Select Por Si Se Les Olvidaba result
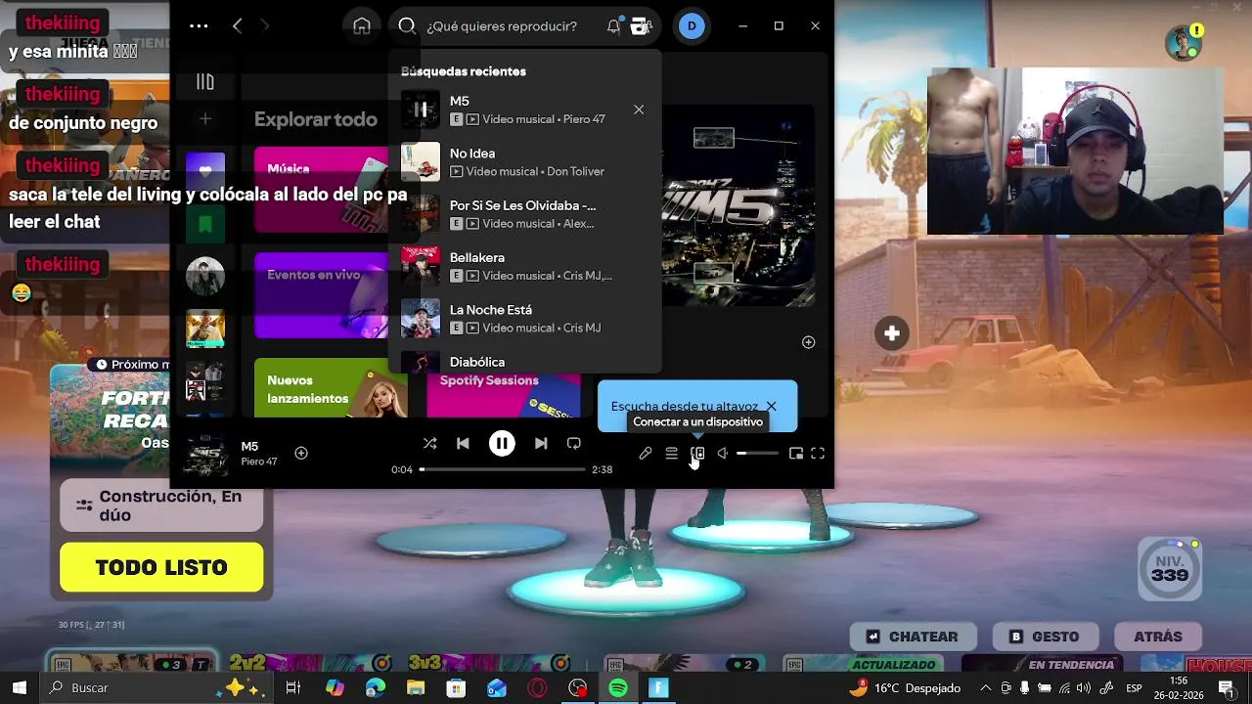This screenshot has height=704, width=1252. (524, 214)
